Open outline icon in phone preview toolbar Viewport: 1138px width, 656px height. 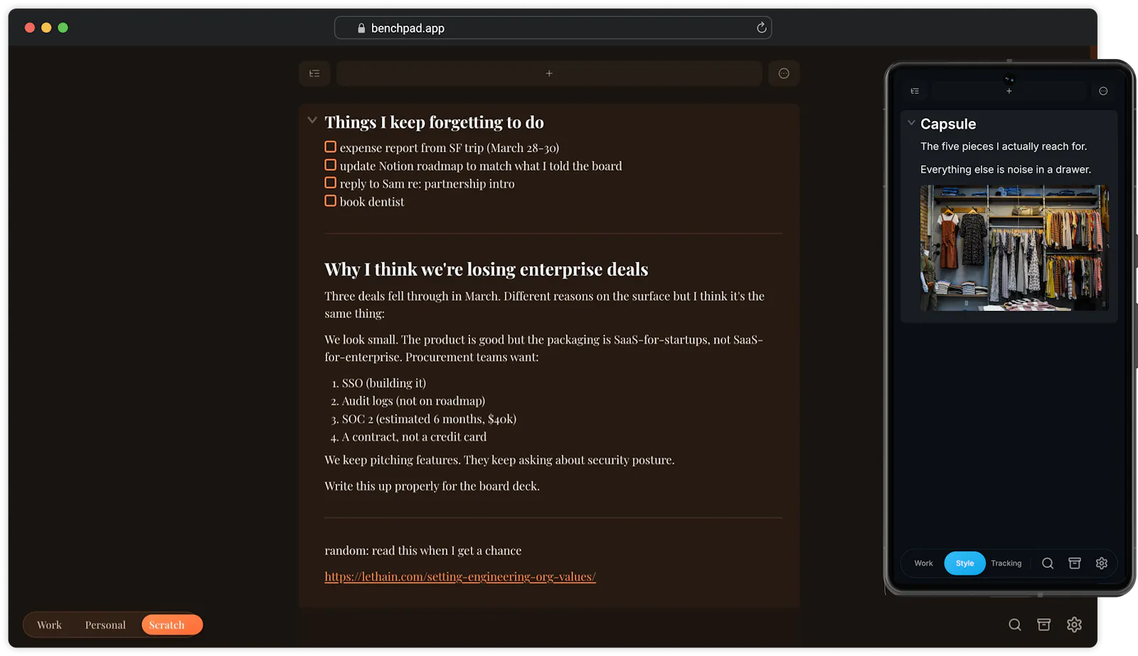click(x=915, y=91)
